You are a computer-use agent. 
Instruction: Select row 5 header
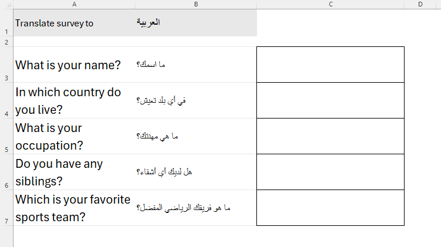[x=6, y=136]
